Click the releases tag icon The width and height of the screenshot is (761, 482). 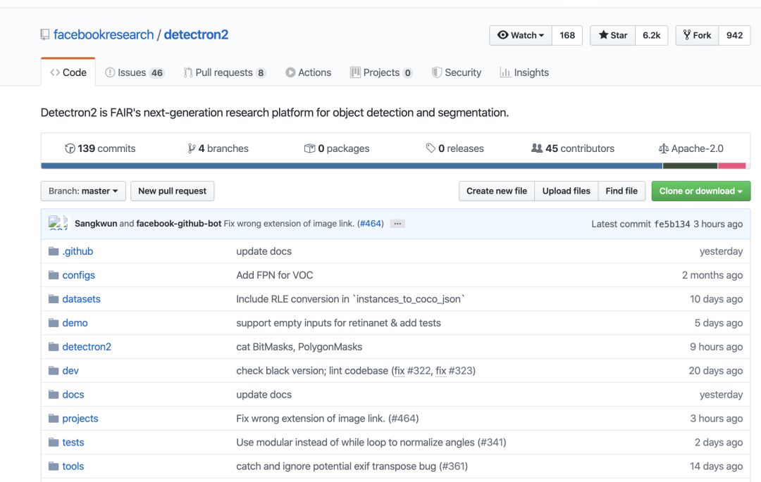pyautogui.click(x=431, y=148)
